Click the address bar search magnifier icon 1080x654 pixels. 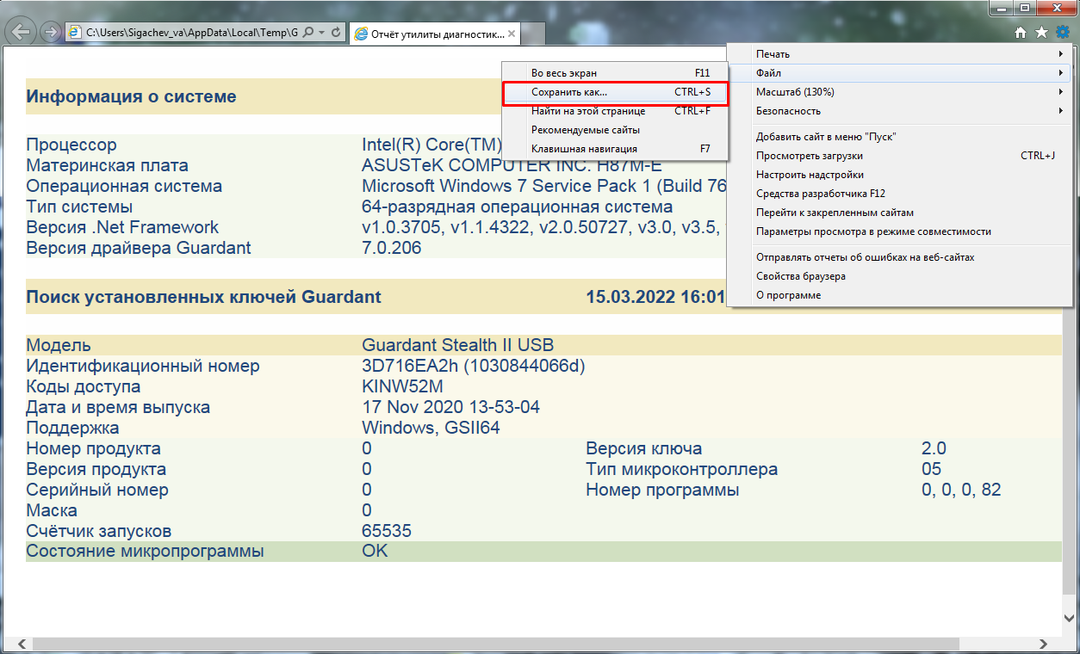[308, 33]
